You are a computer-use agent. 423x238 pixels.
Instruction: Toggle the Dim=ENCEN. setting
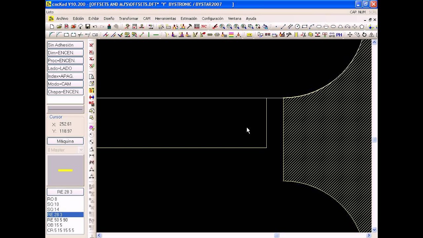point(65,53)
